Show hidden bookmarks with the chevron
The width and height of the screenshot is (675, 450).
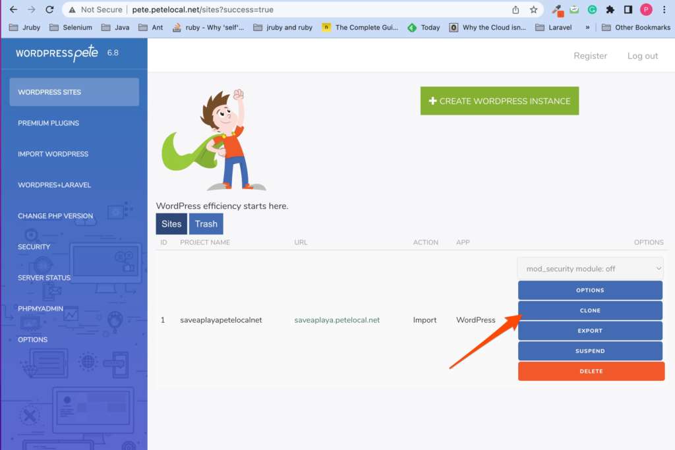[x=587, y=28]
